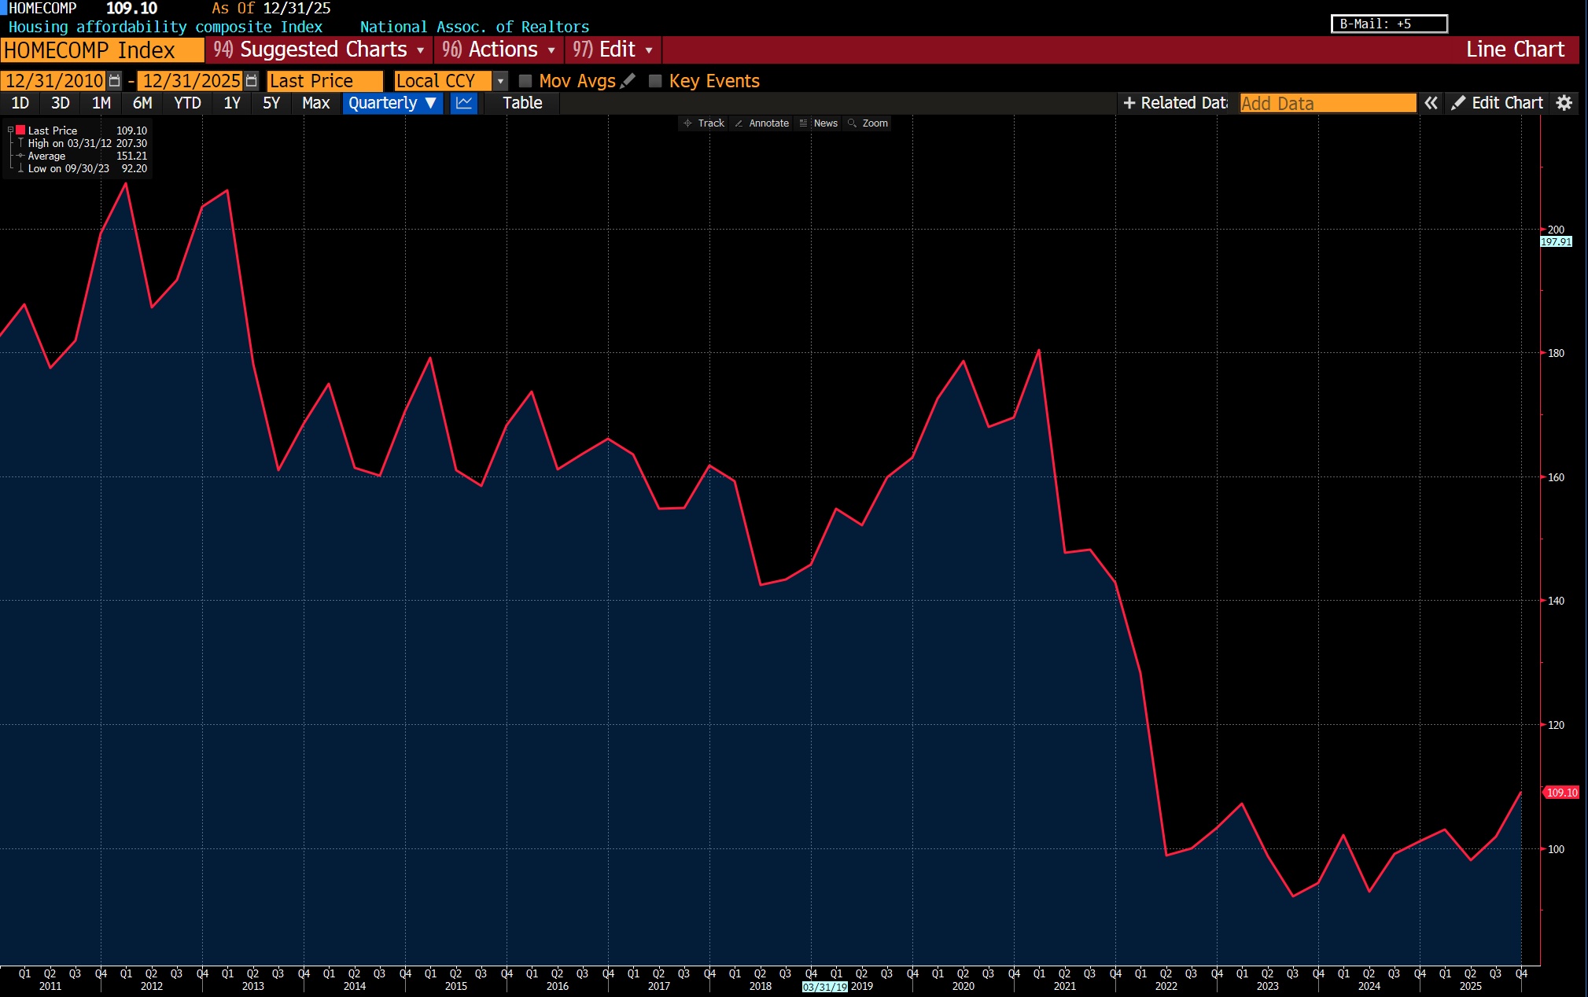
Task: Switch to the Table view
Action: click(x=522, y=103)
